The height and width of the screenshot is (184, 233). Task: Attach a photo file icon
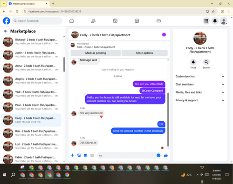click(x=79, y=155)
